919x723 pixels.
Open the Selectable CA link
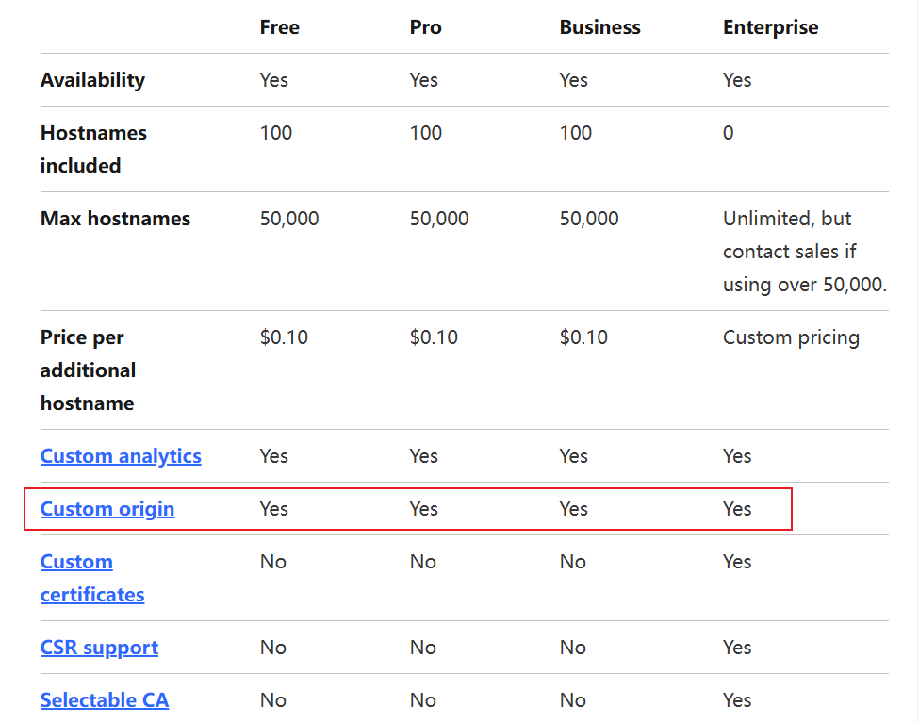pyautogui.click(x=105, y=700)
